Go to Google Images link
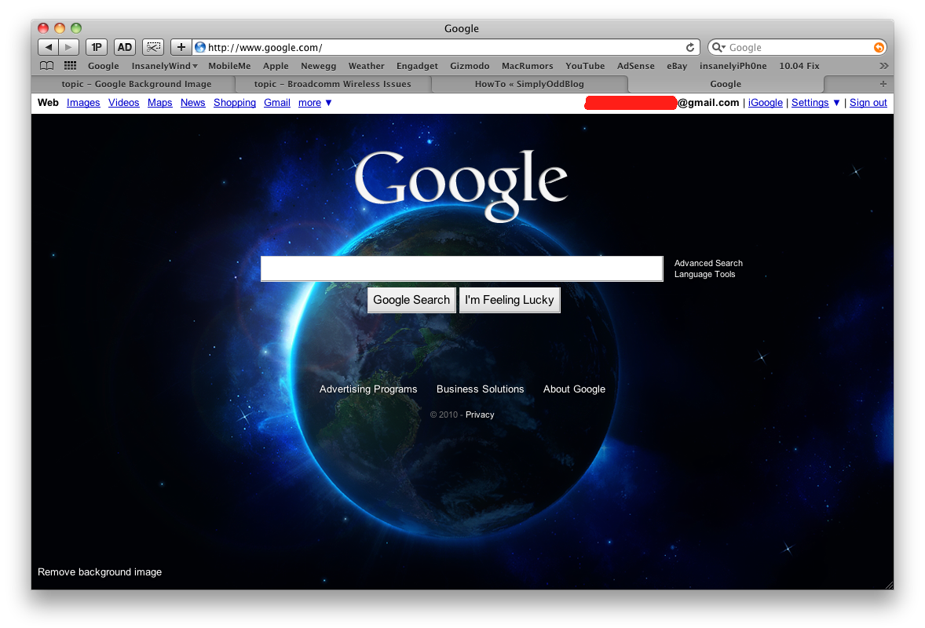925x628 pixels. pyautogui.click(x=83, y=103)
